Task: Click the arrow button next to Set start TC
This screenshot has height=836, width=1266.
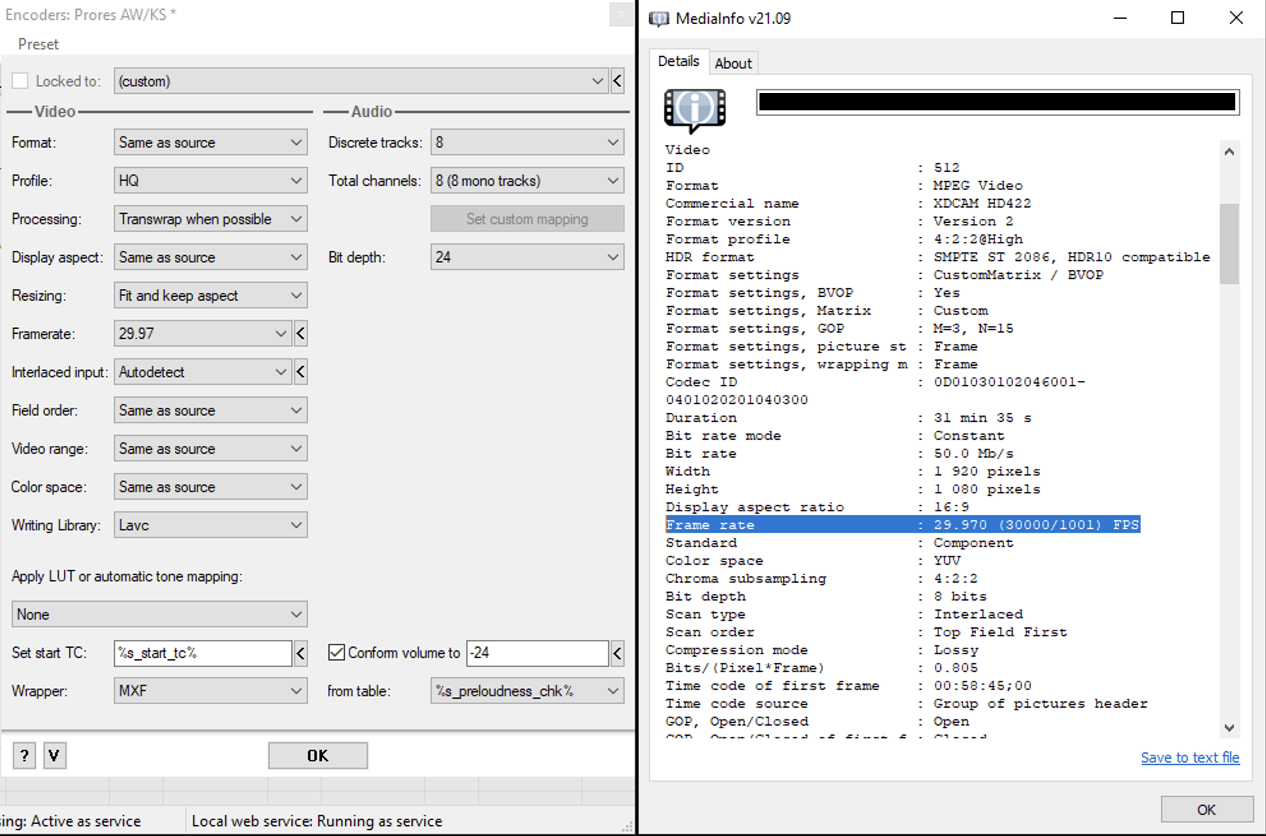Action: 300,653
